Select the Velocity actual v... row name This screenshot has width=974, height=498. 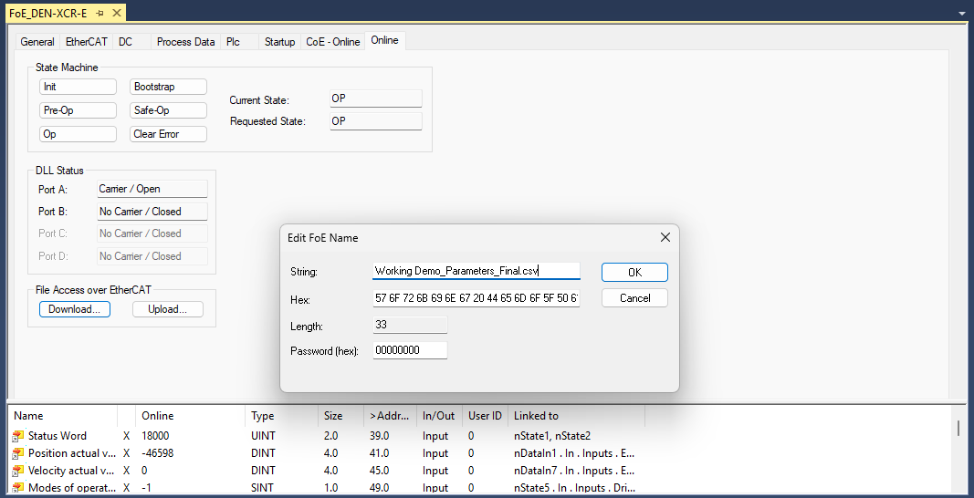pos(71,471)
